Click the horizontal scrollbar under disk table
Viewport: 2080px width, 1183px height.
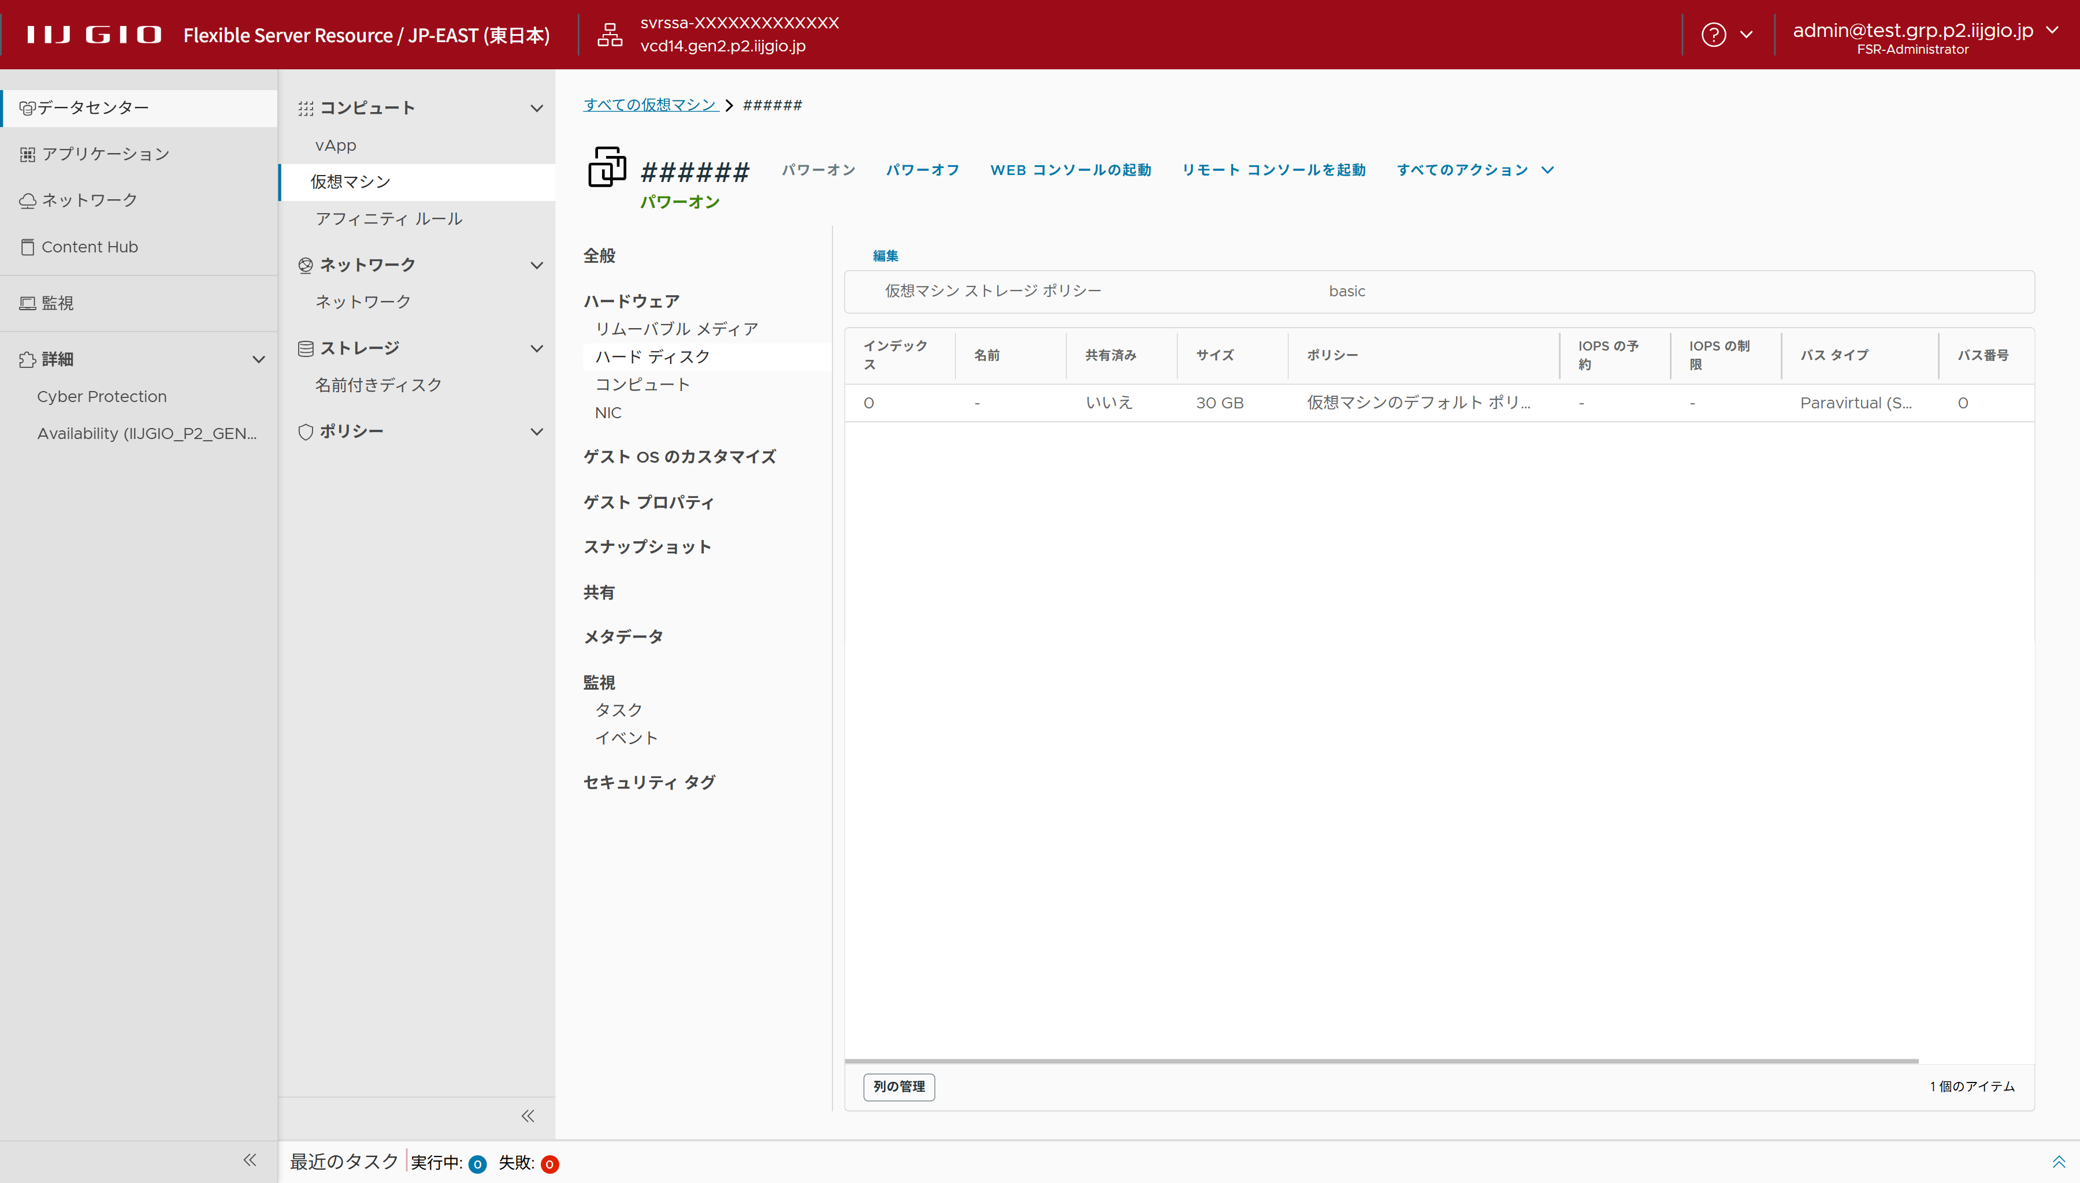(x=1381, y=1061)
